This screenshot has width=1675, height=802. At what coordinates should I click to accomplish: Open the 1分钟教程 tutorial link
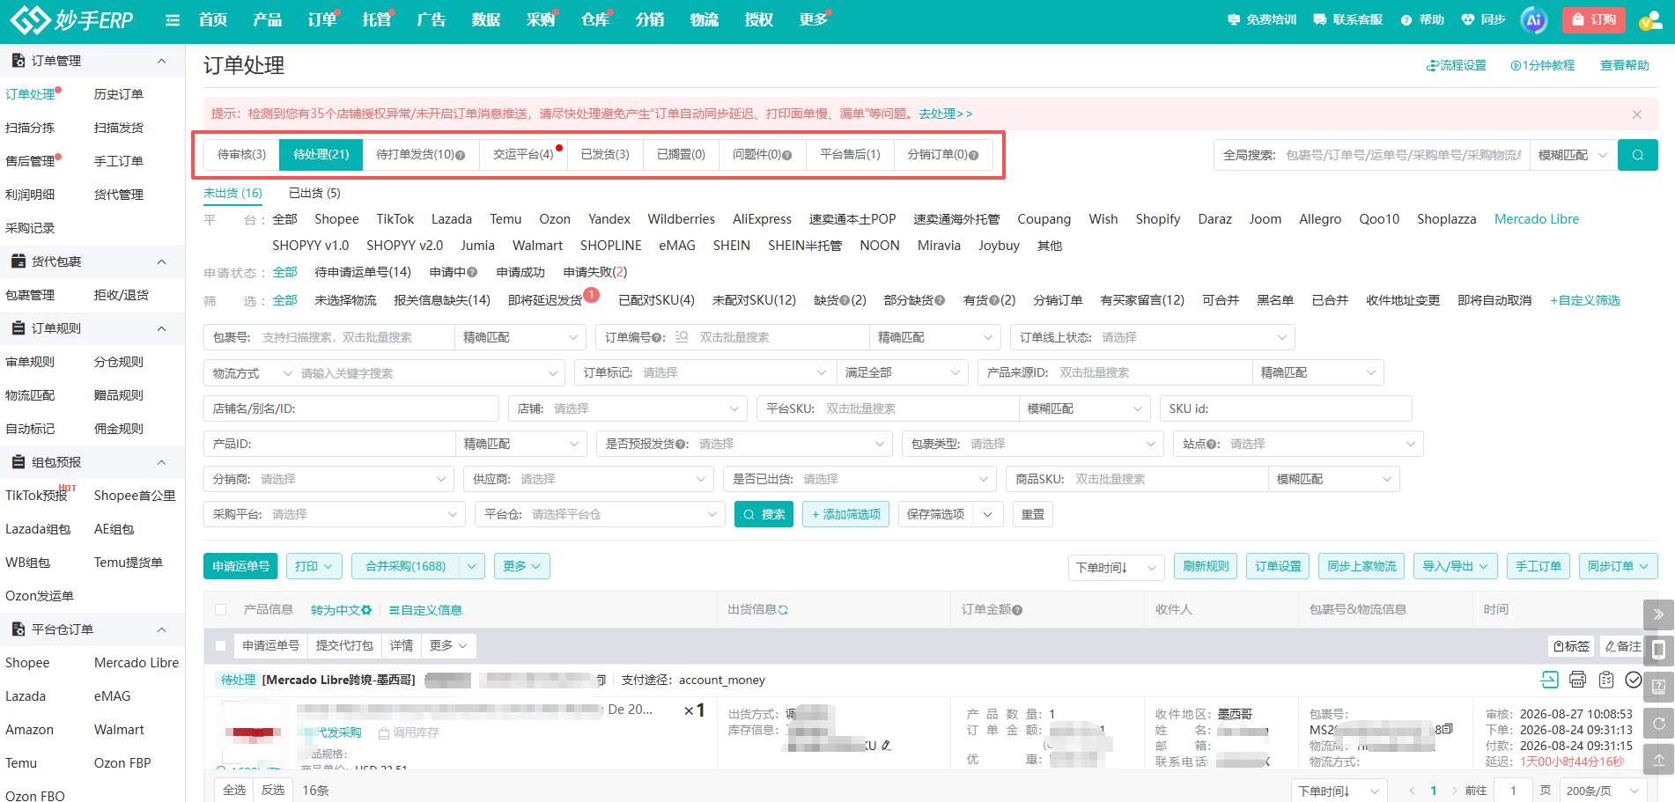1542,65
